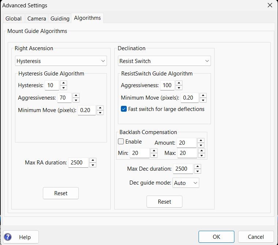Click the Backlash Min field
Image resolution: width=278 pixels, height=245 pixels.
[x=140, y=153]
